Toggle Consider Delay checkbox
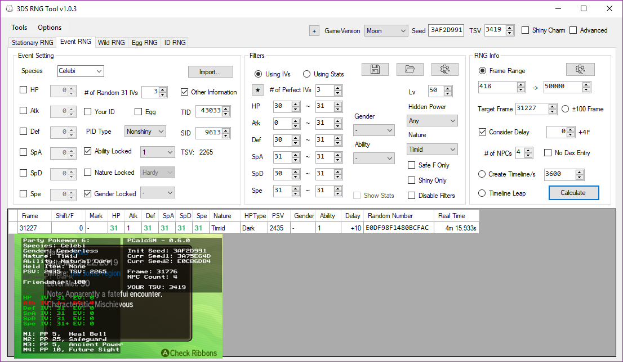 [x=482, y=132]
